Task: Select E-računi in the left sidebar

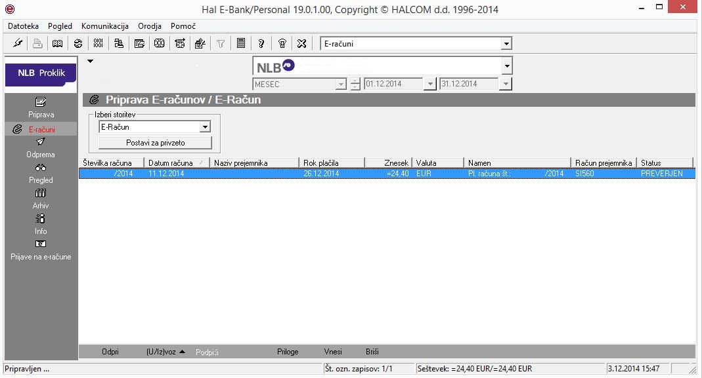Action: pos(41,129)
